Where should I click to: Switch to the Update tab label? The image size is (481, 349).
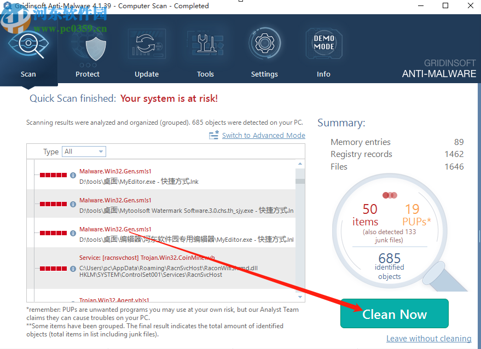tap(147, 74)
